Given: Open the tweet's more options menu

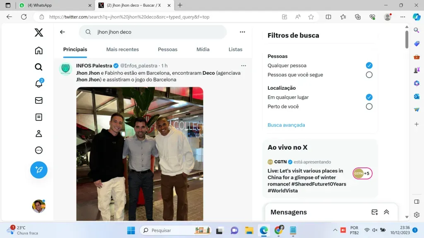Looking at the screenshot, I should (243, 66).
